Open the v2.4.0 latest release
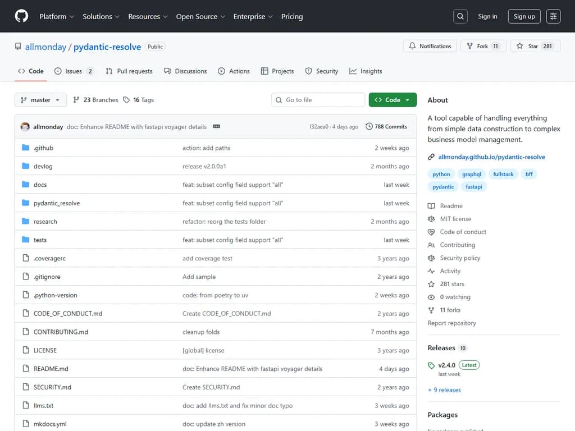 (445, 365)
